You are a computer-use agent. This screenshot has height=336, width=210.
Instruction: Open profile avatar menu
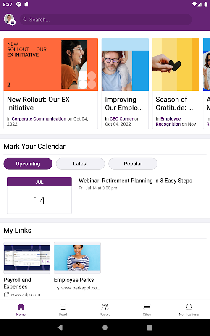coord(10,19)
